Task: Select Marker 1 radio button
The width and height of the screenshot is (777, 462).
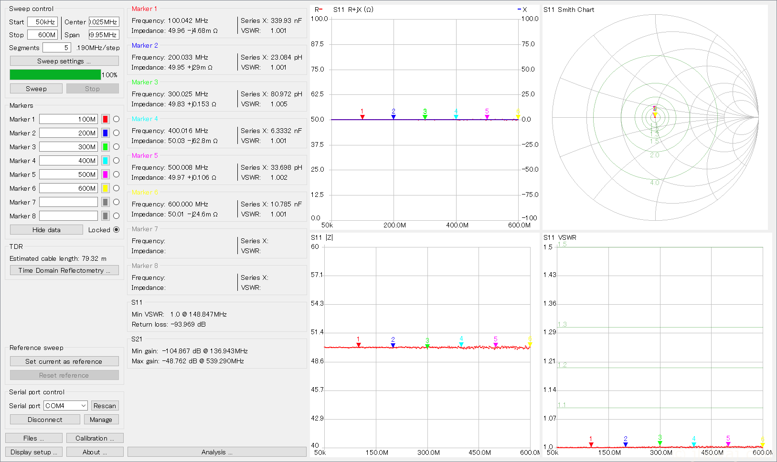Action: click(x=116, y=119)
